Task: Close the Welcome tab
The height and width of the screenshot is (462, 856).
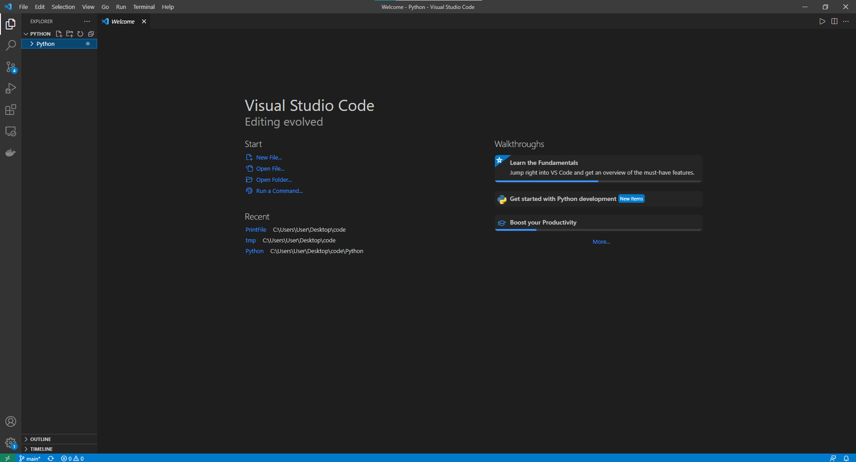Action: [x=144, y=21]
